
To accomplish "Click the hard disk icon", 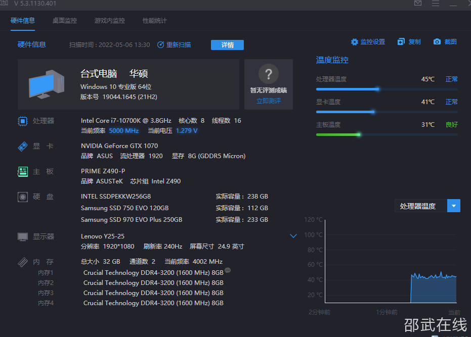I will click(x=23, y=197).
